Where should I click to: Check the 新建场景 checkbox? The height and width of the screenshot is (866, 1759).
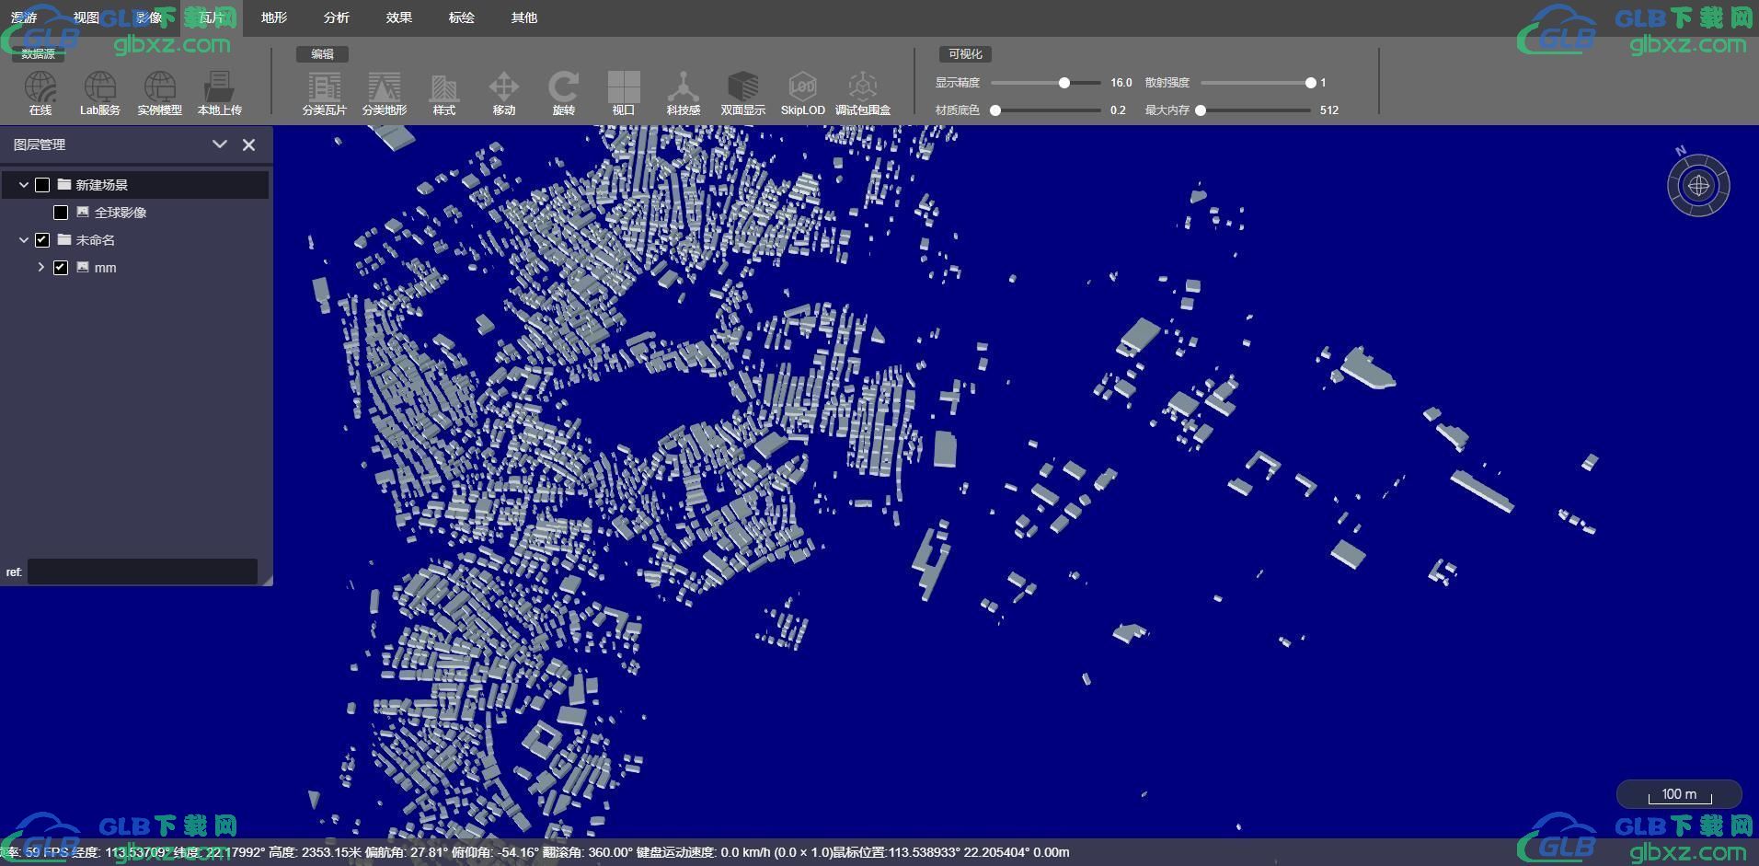pyautogui.click(x=42, y=185)
